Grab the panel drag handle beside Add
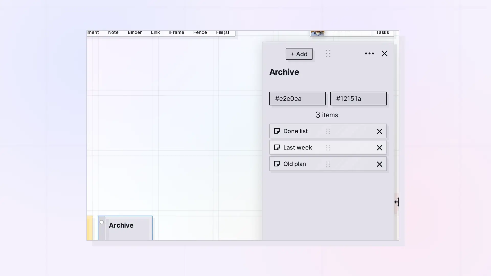The image size is (491, 276). [328, 53]
